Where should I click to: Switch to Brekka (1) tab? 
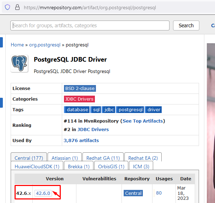(79, 167)
